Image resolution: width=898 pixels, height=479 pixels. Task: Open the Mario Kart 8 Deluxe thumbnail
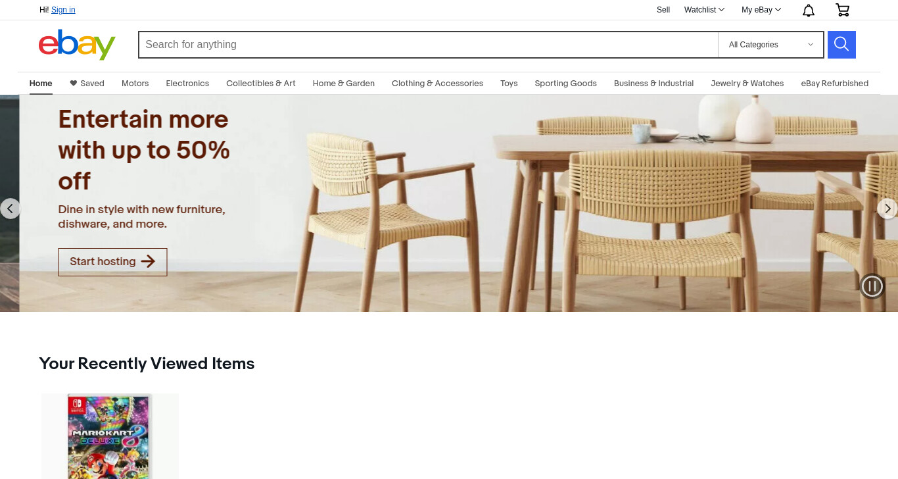point(110,436)
